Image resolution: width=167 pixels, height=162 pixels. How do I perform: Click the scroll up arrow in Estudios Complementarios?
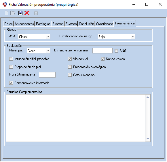[x=148, y=97]
